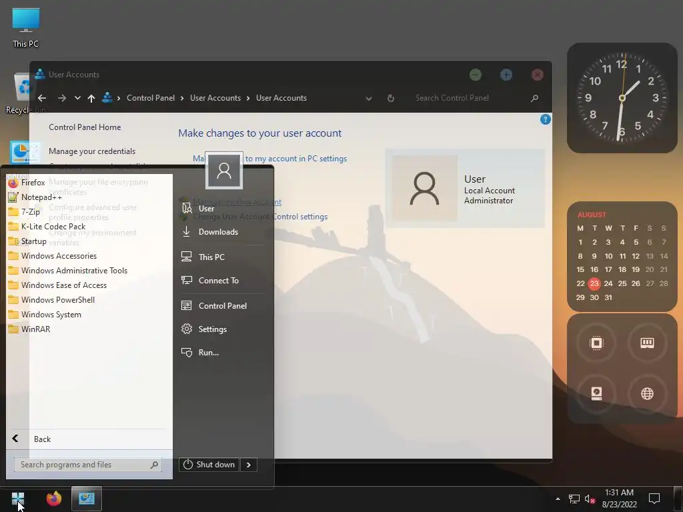Open User Accounts help question mark icon
The image size is (683, 512).
click(546, 119)
